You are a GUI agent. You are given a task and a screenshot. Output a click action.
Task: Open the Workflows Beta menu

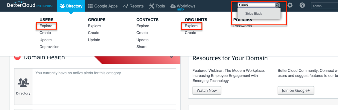pyautogui.click(x=183, y=7)
